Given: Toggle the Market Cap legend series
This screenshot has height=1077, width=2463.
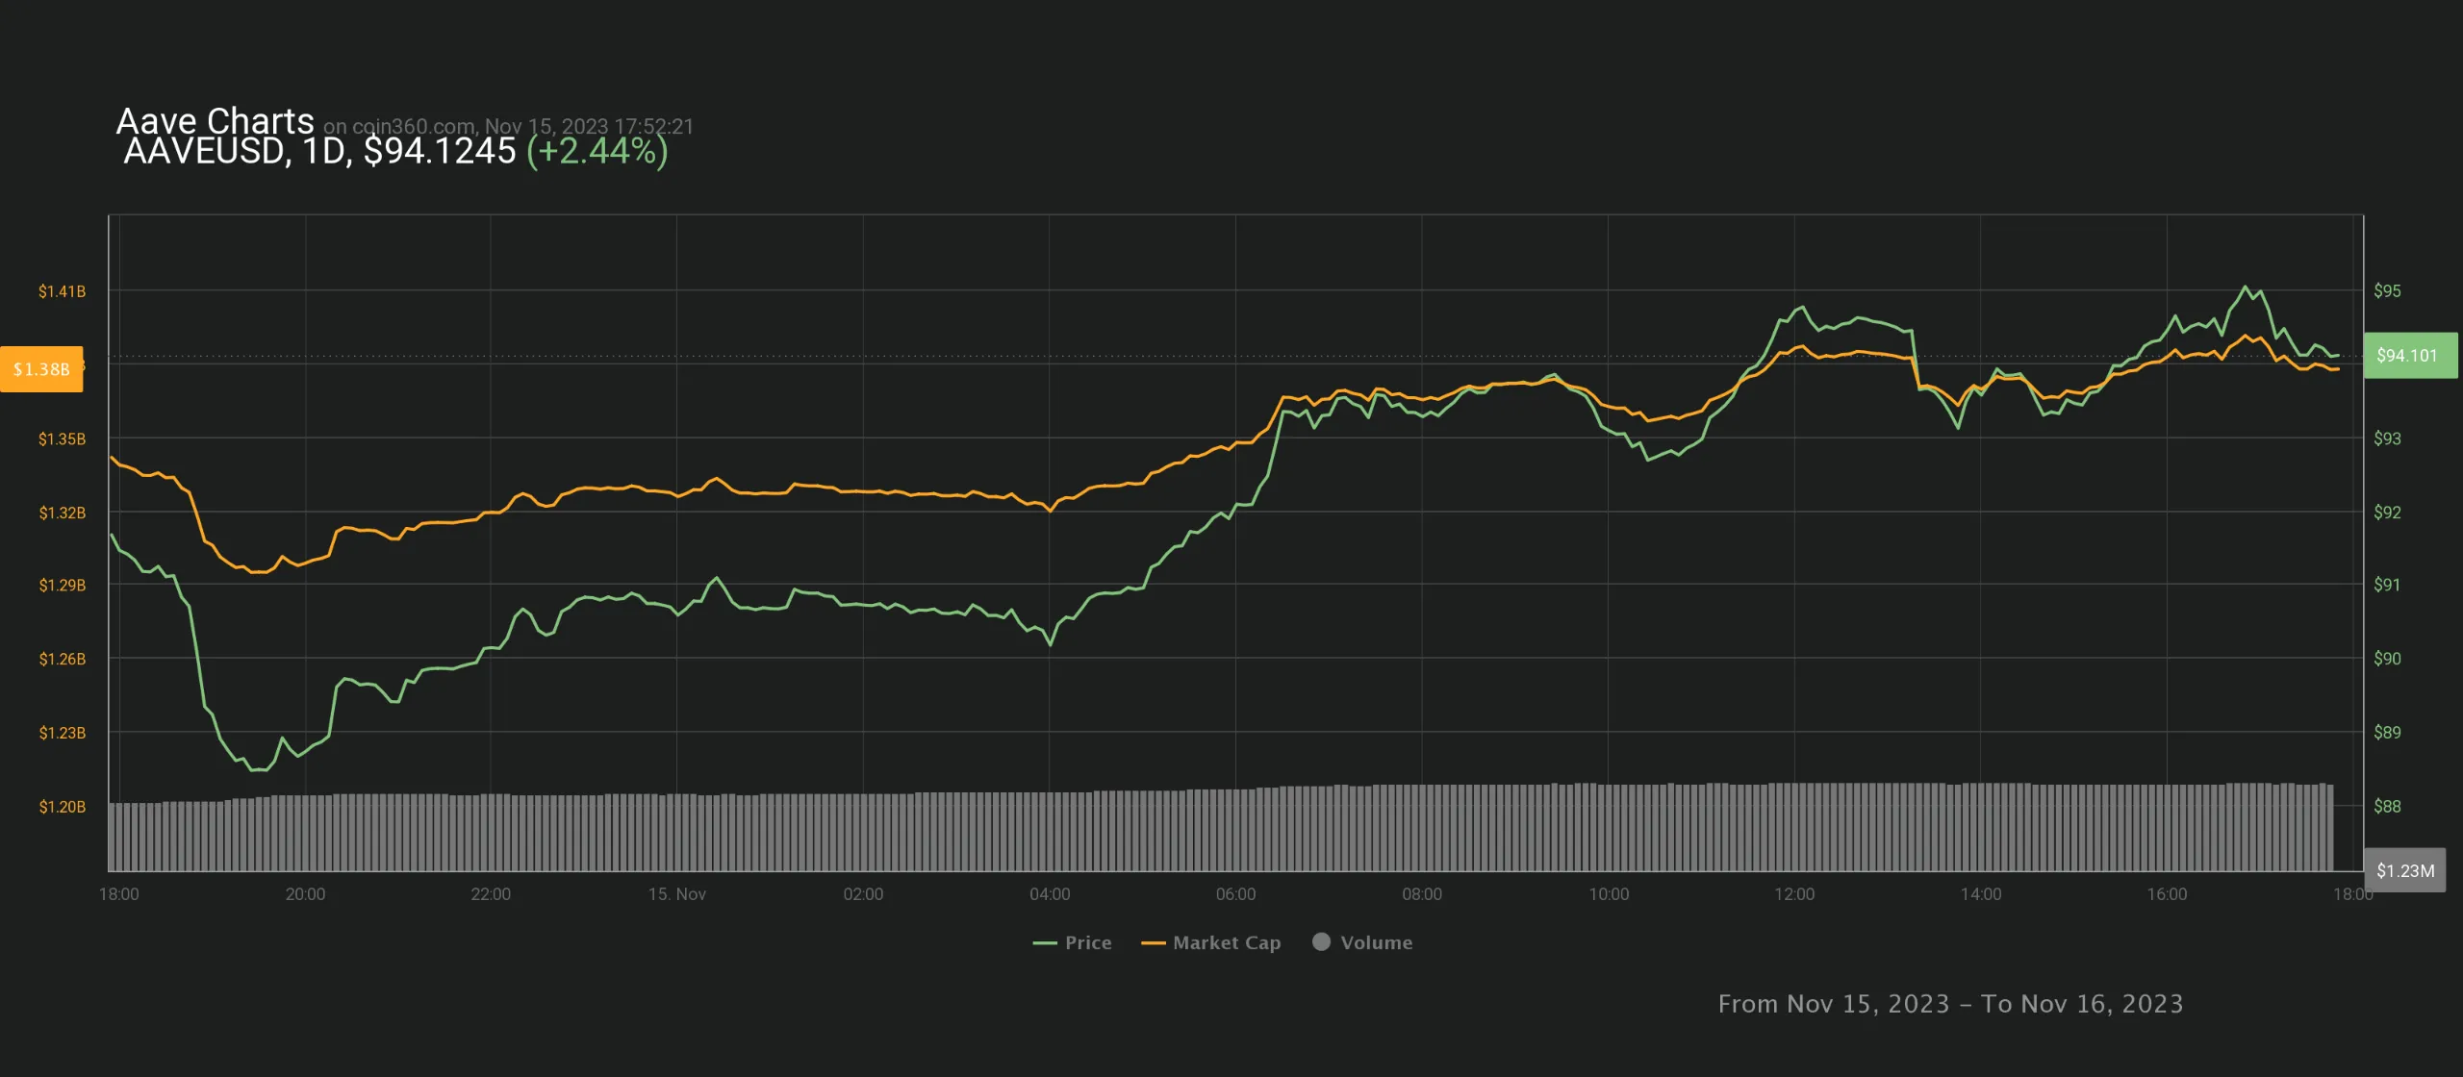Looking at the screenshot, I should pyautogui.click(x=1226, y=942).
